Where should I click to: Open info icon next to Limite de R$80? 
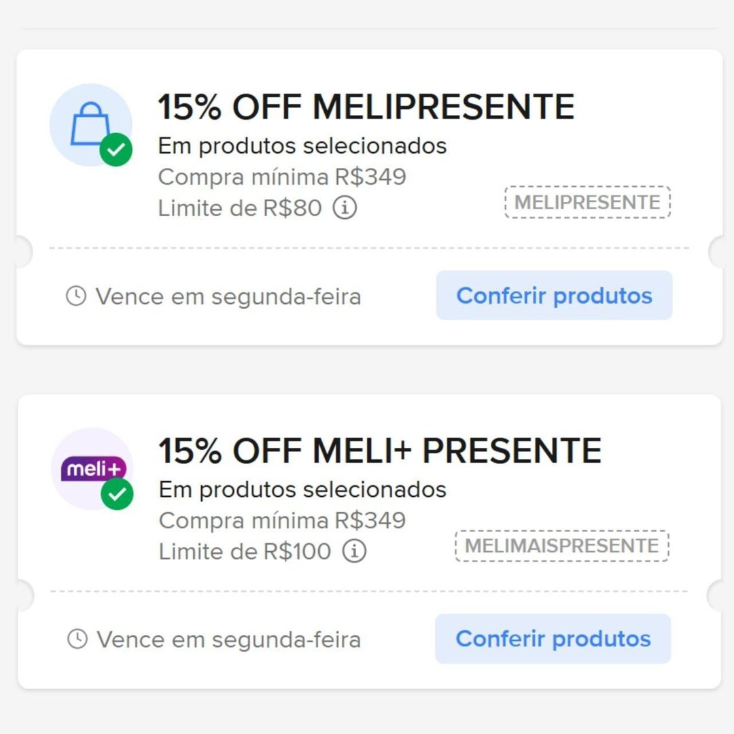pos(345,208)
